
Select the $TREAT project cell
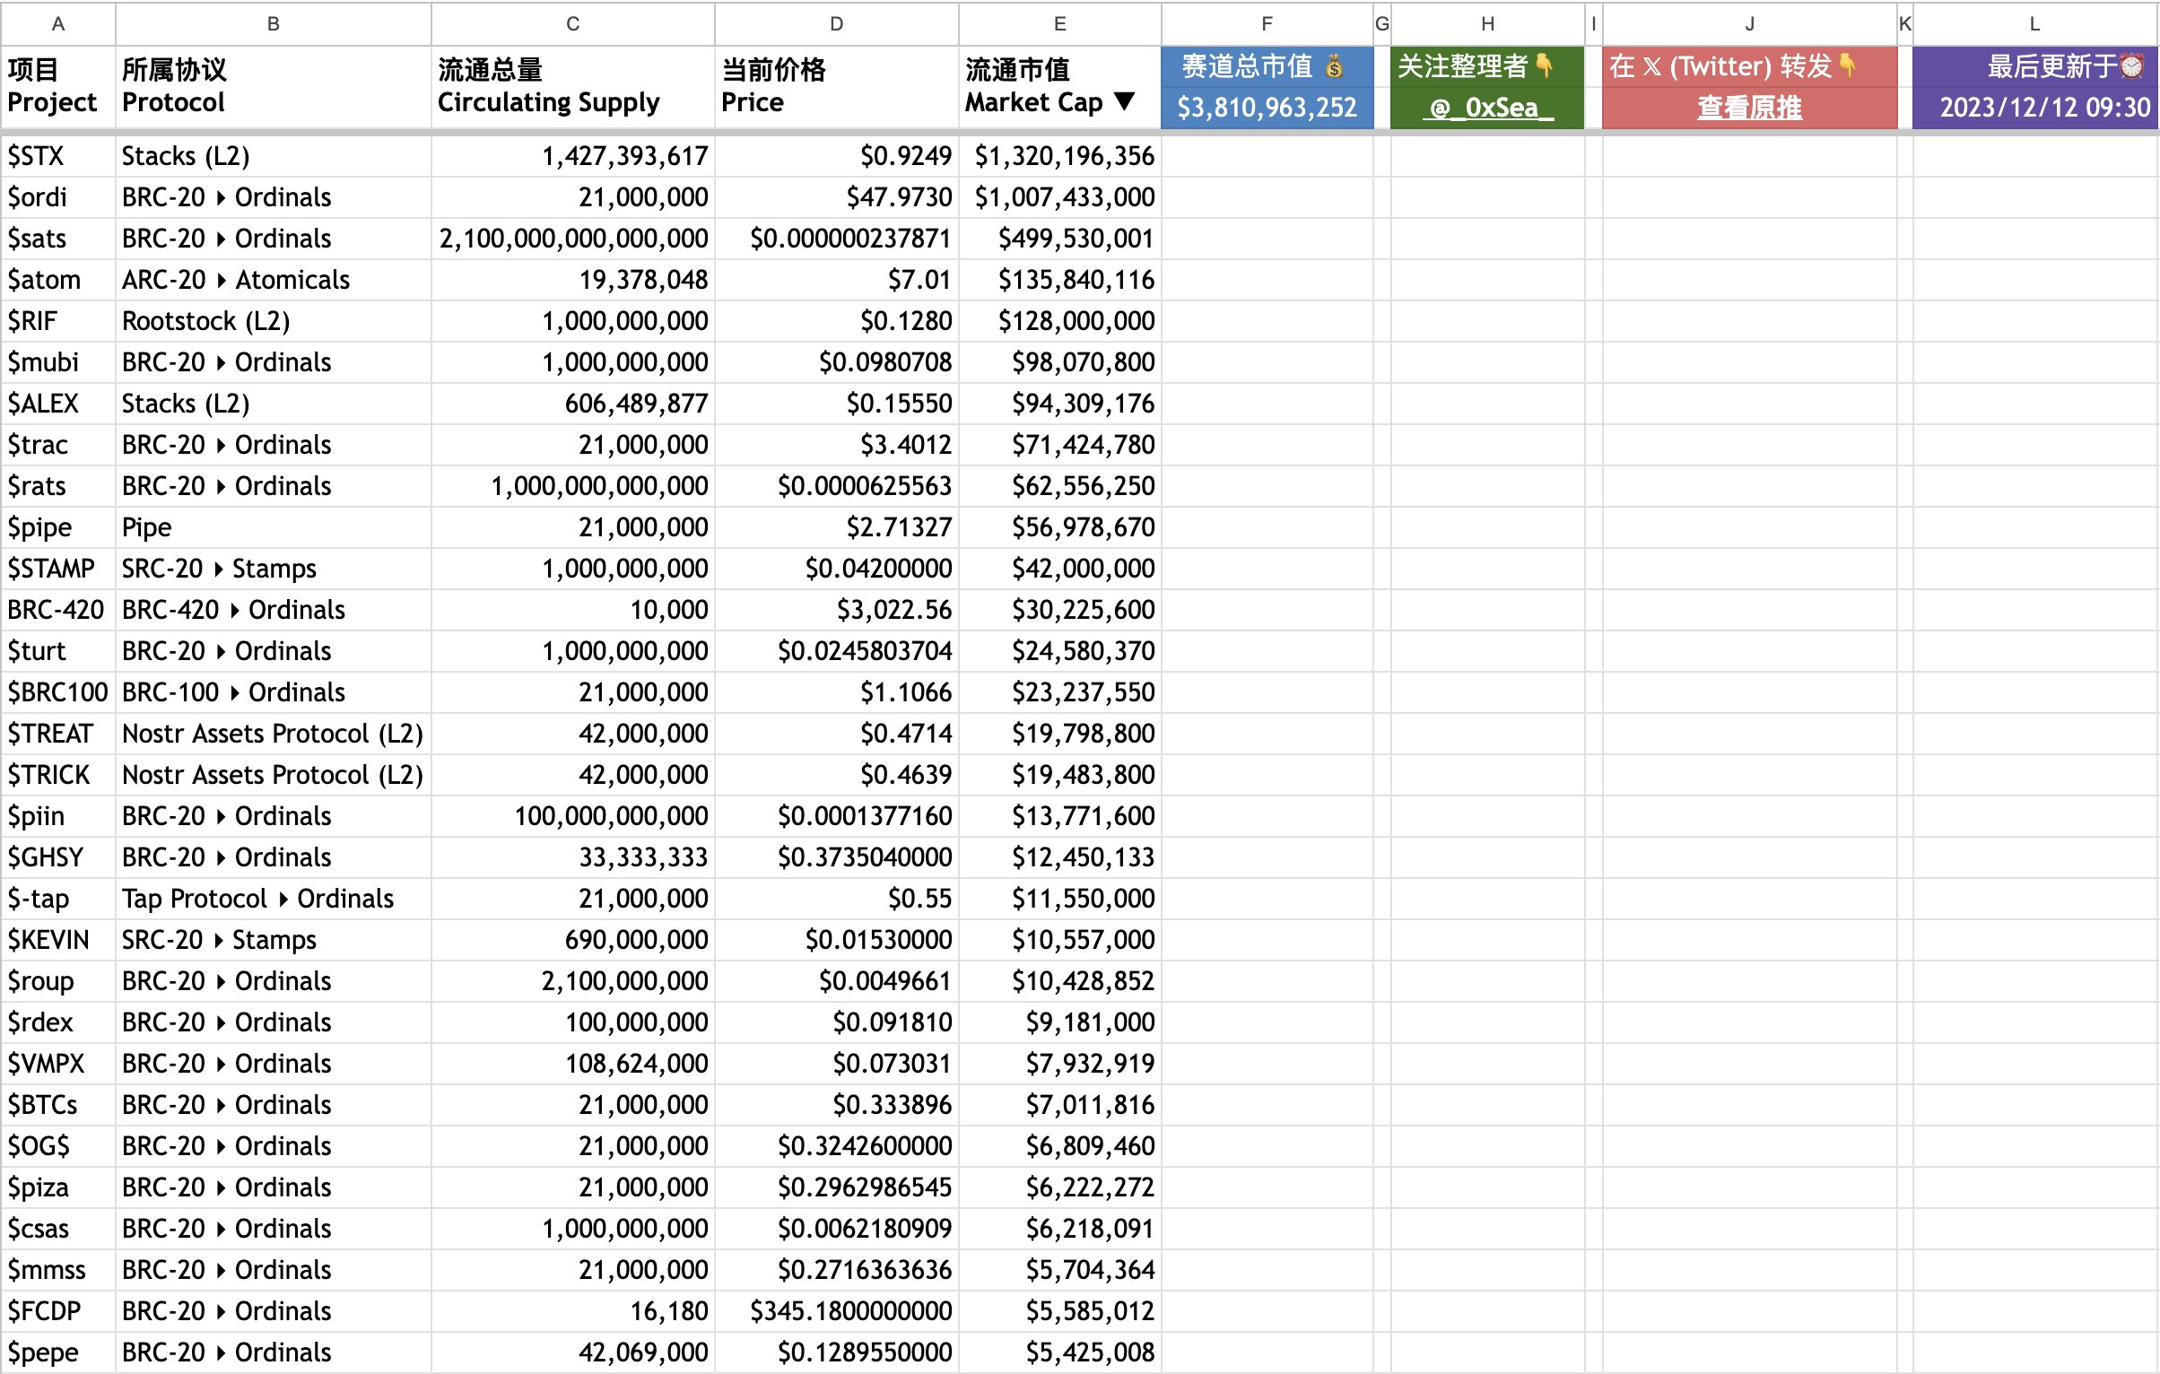point(58,734)
